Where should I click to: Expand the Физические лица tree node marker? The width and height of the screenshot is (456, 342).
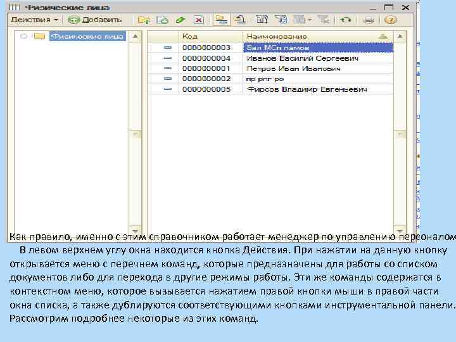coord(24,36)
